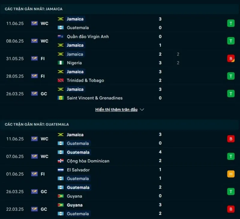Click the competition icon beside date 11.06.25 in Jamaica section

tap(34, 23)
